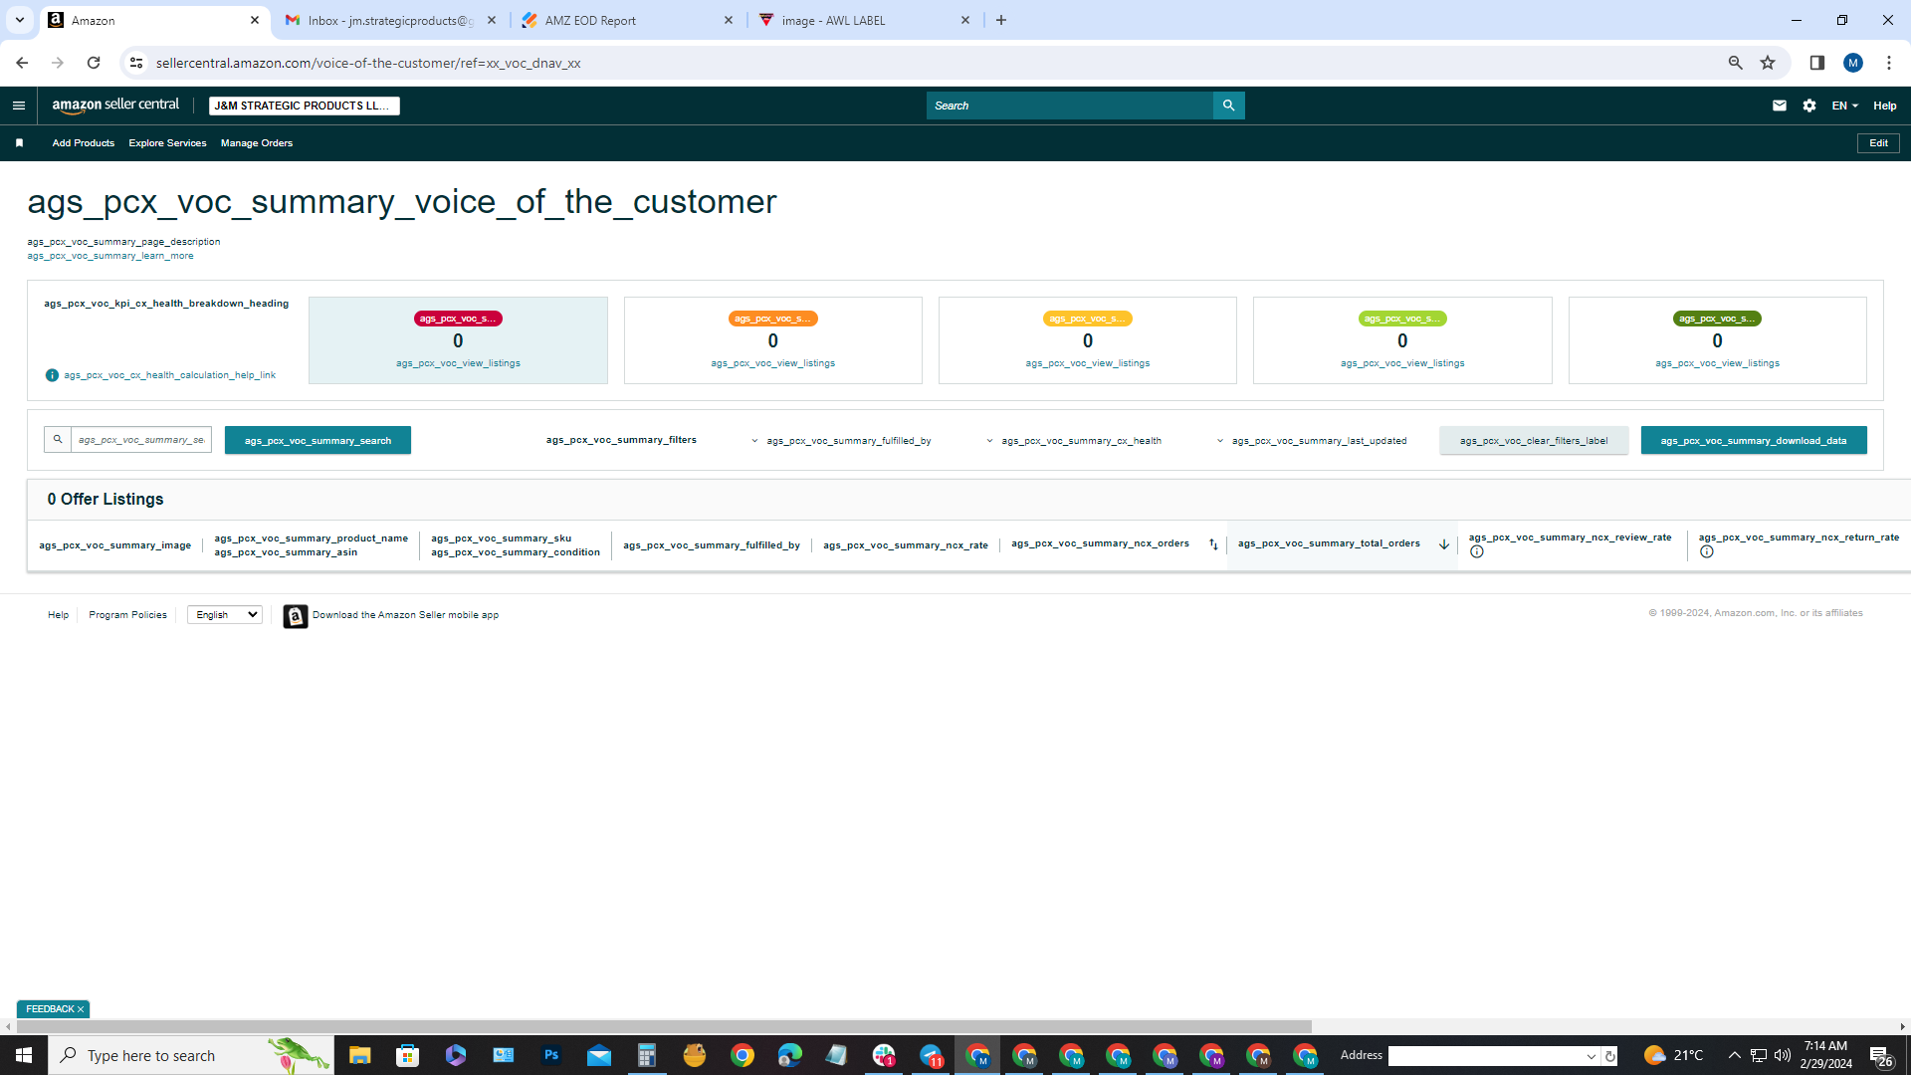Open the EN language dropdown
The image size is (1911, 1075).
tap(1844, 106)
